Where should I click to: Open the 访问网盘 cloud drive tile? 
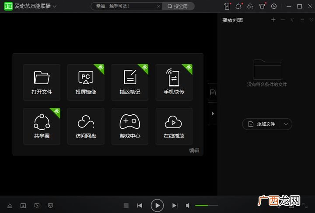pos(86,126)
